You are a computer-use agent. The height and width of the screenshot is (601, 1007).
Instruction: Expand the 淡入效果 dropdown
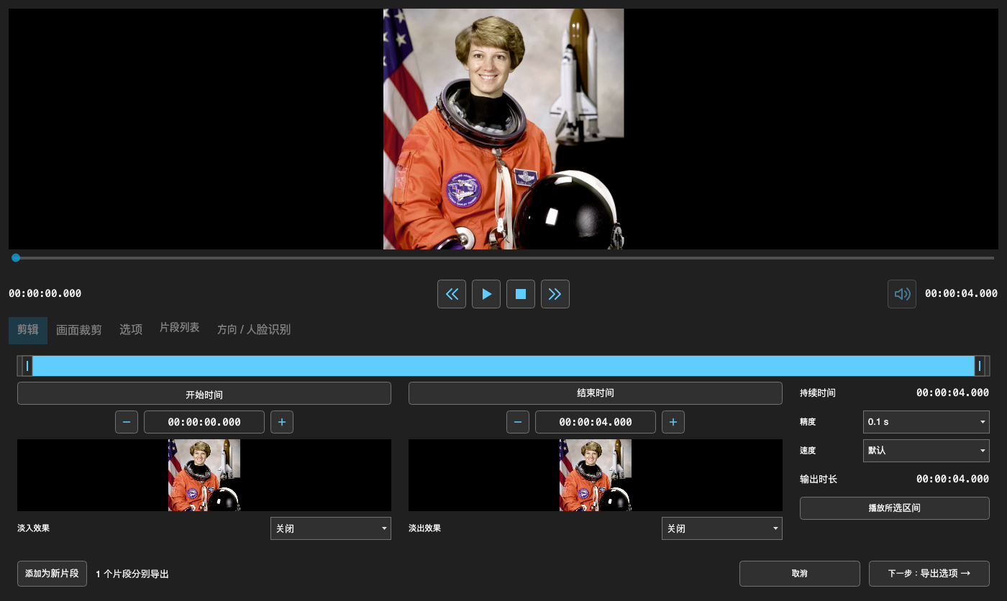[331, 528]
